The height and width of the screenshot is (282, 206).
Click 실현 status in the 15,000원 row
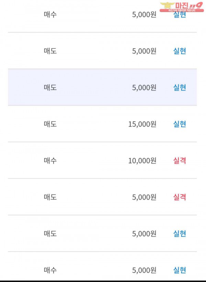tap(180, 124)
